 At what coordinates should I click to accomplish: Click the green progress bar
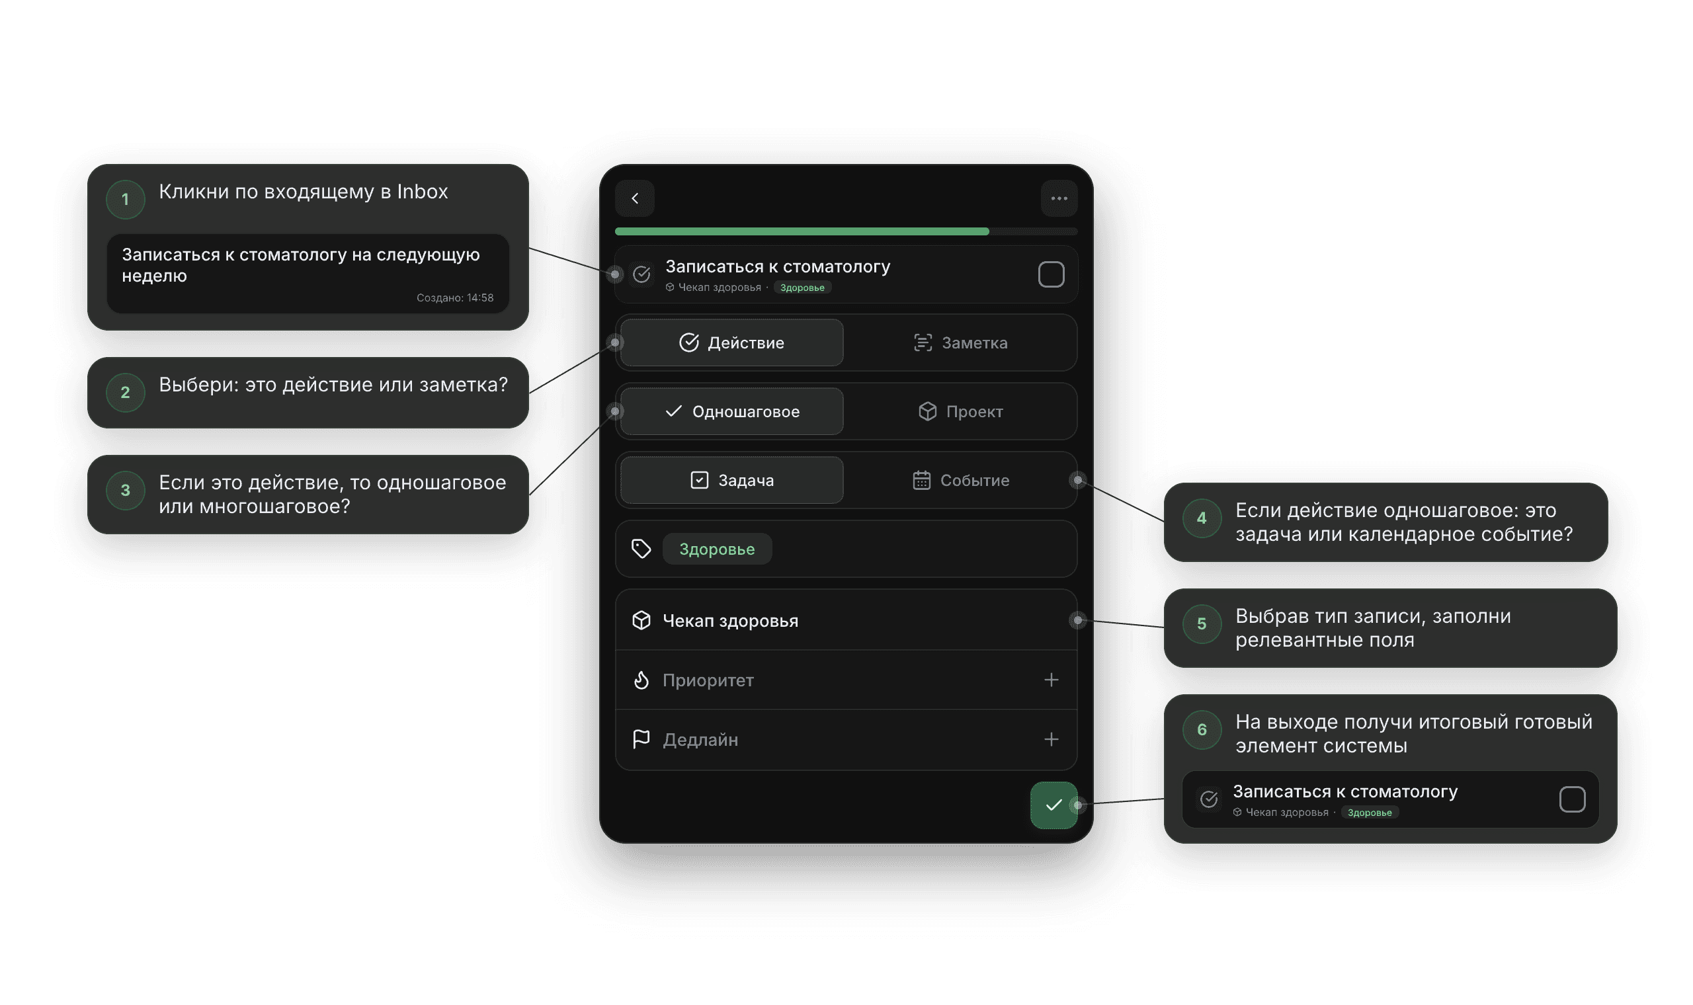(802, 231)
